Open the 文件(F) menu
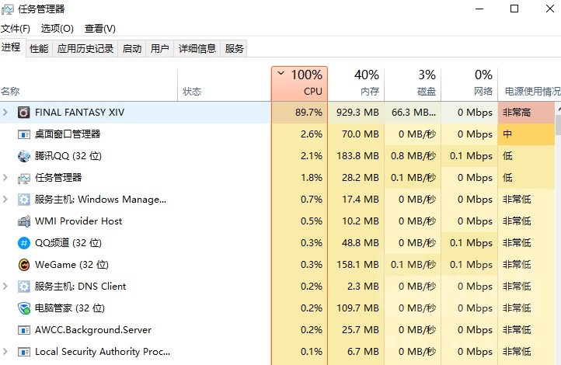Screen dimensions: 561x365 tap(15, 29)
